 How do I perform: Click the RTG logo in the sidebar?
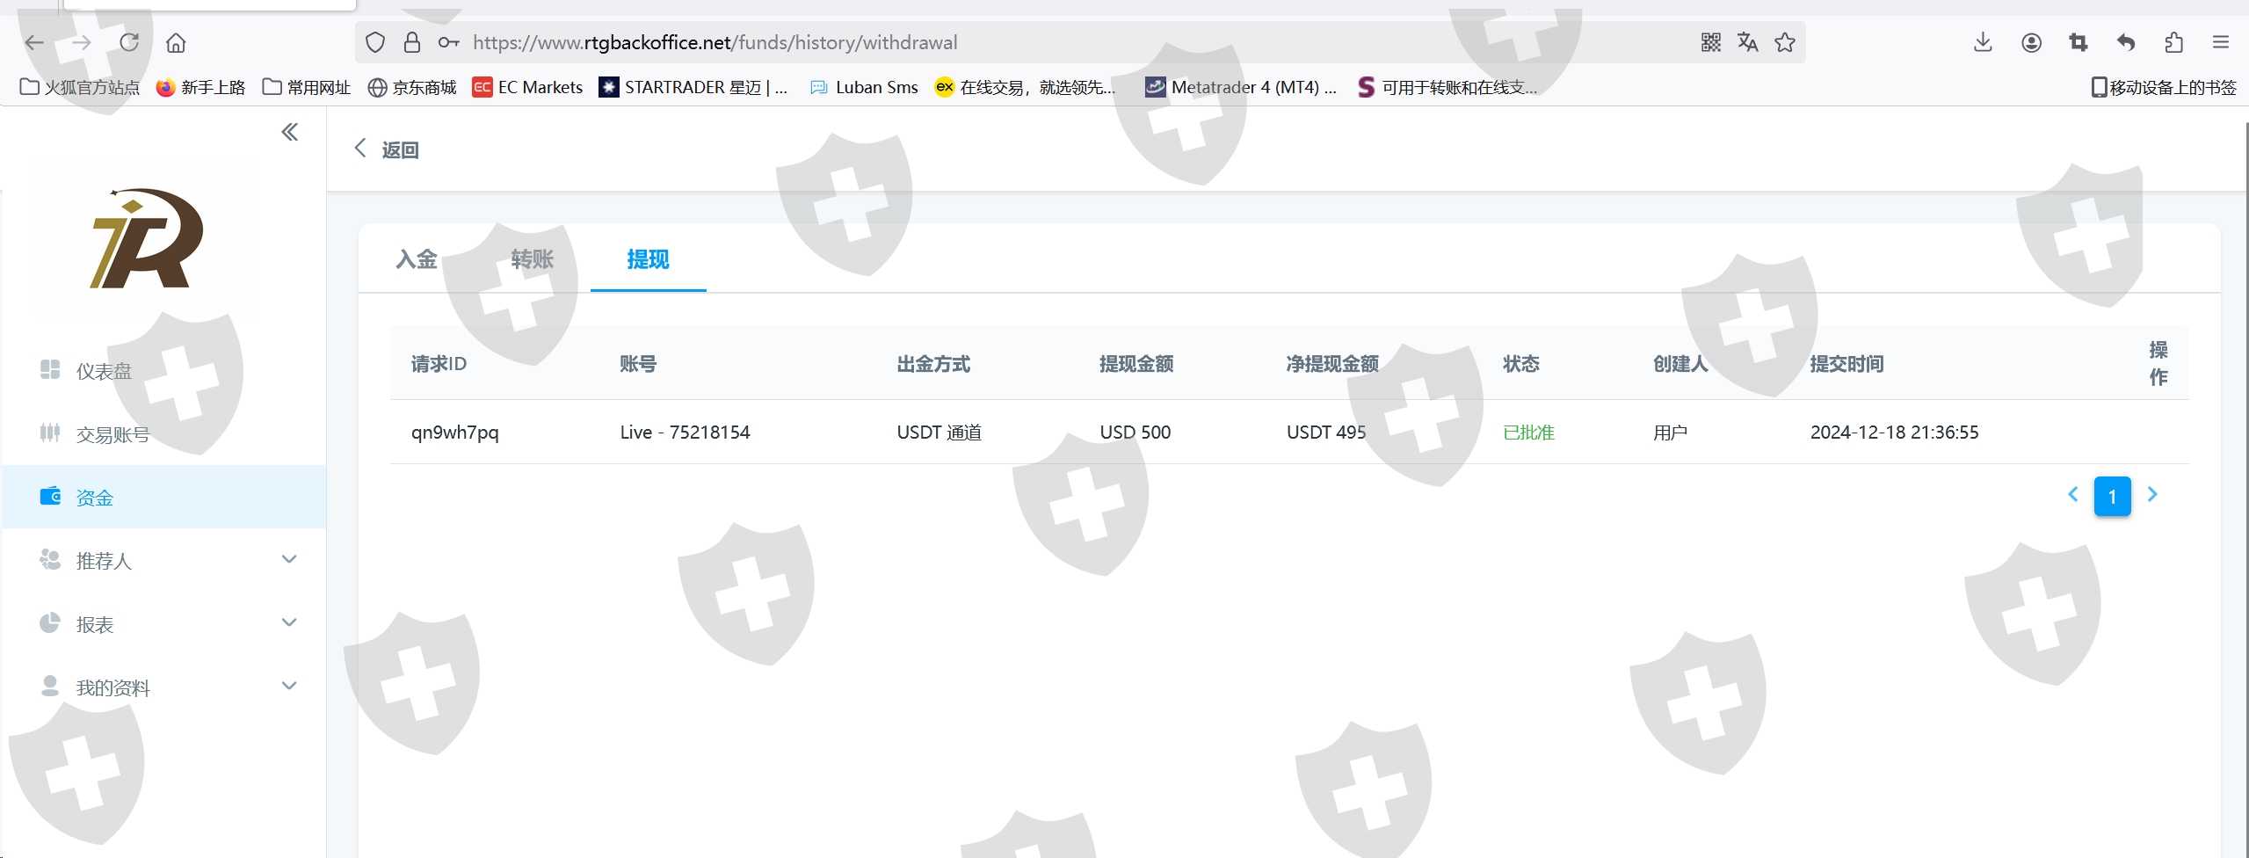(146, 238)
